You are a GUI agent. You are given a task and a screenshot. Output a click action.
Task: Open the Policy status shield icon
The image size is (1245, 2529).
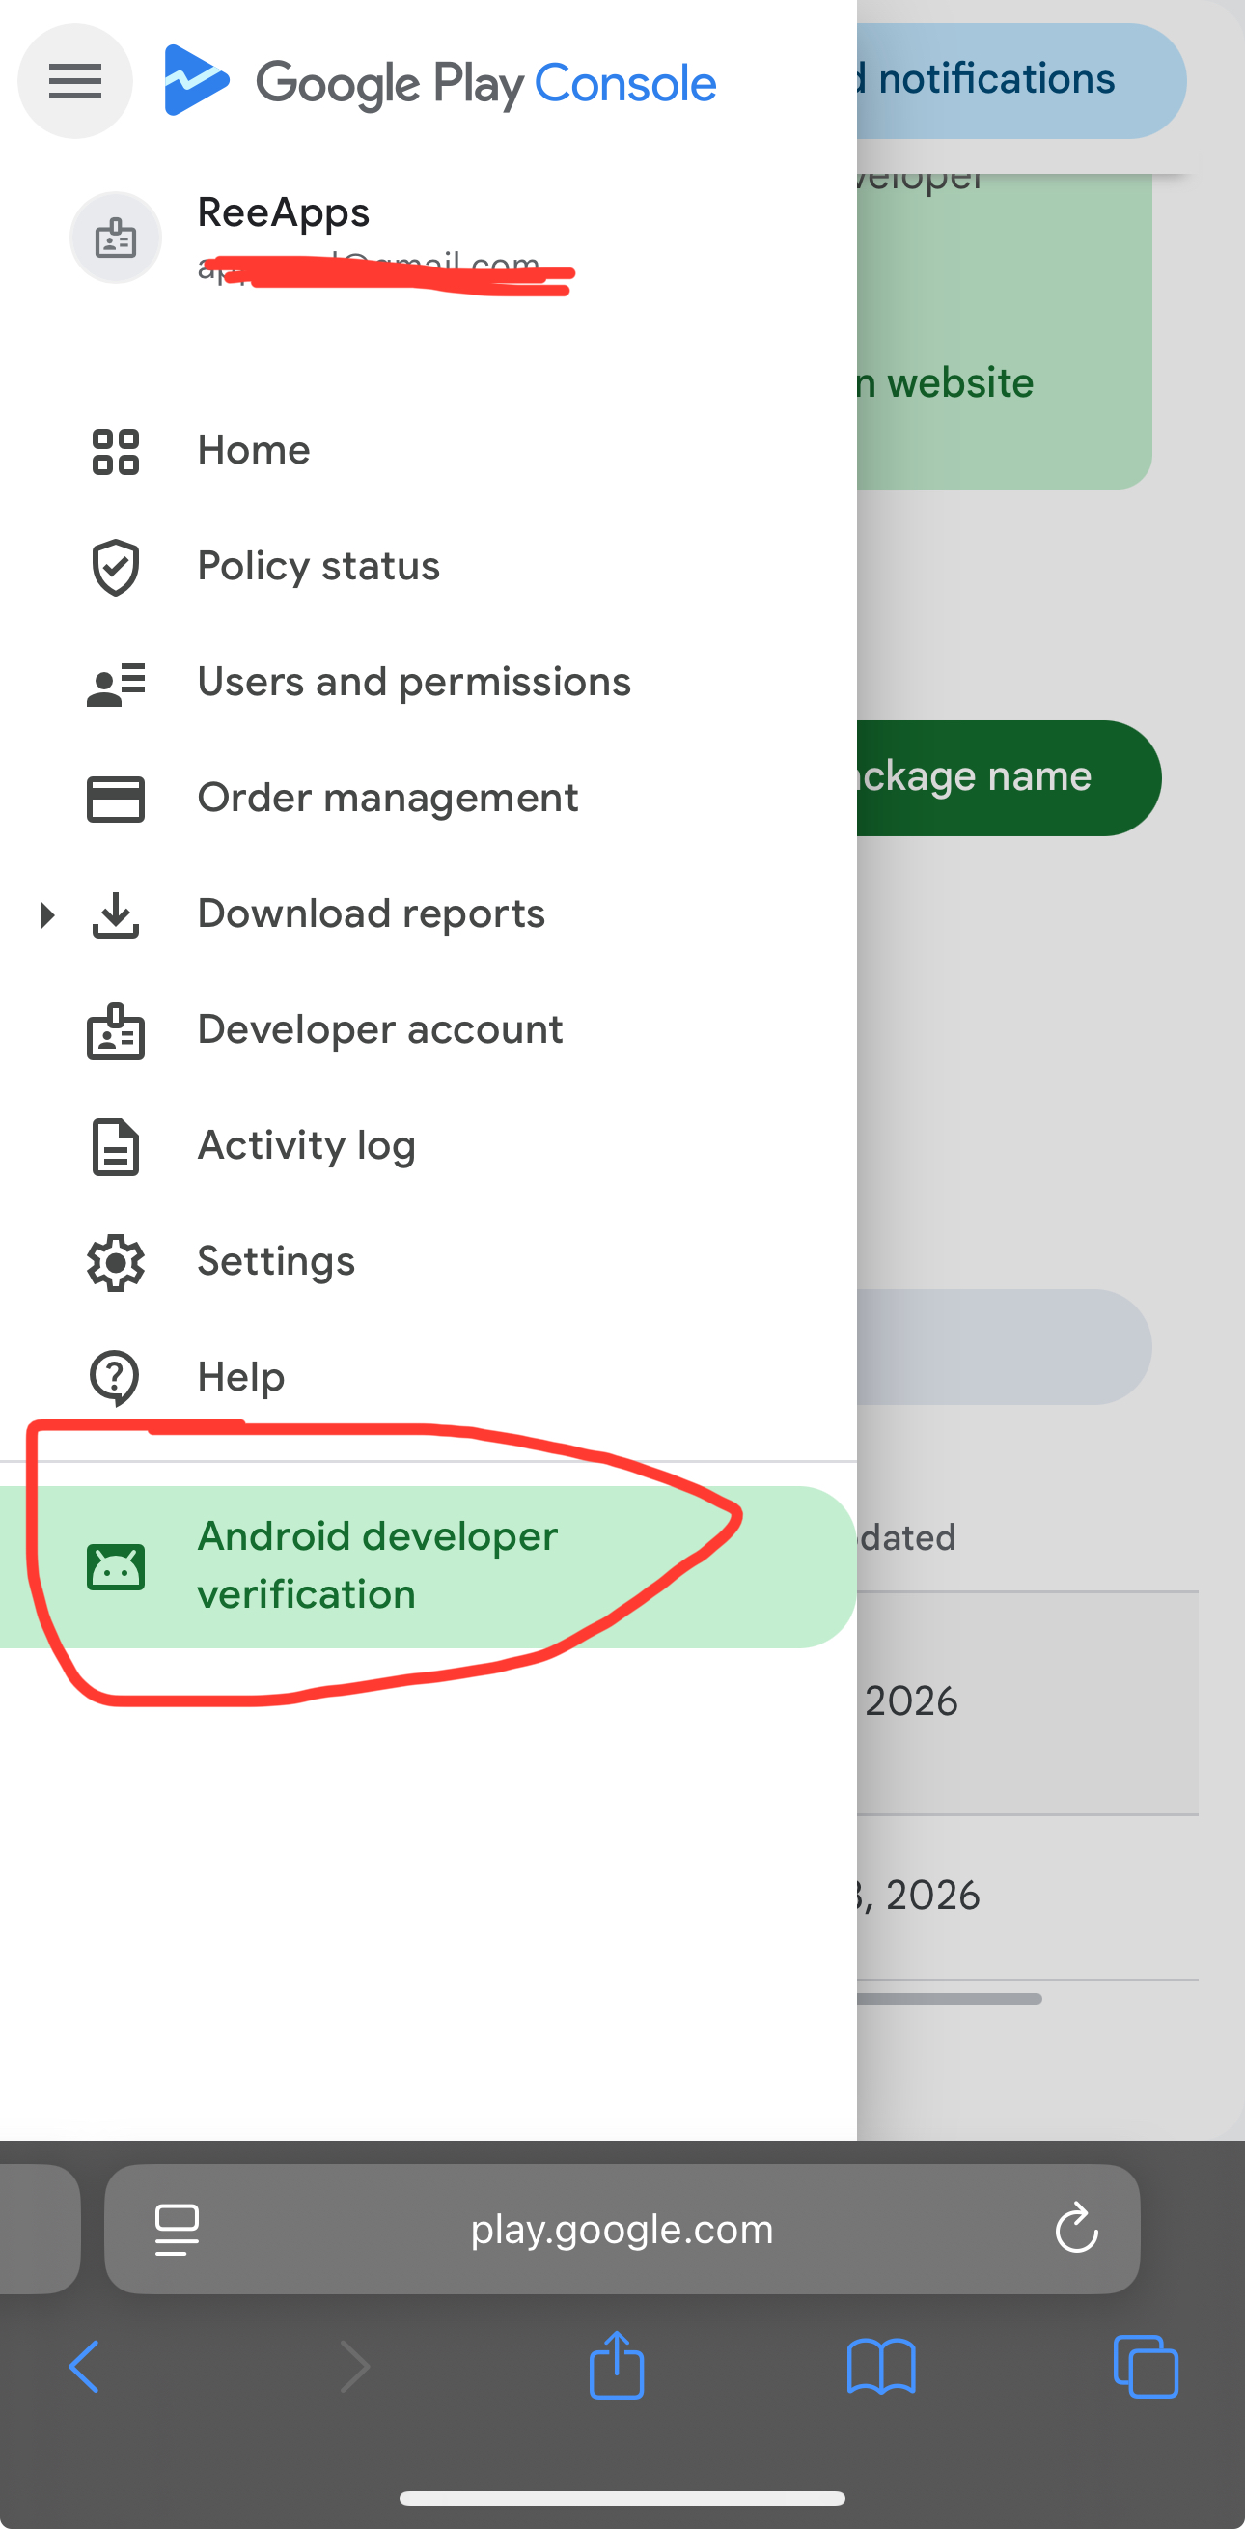tap(116, 568)
